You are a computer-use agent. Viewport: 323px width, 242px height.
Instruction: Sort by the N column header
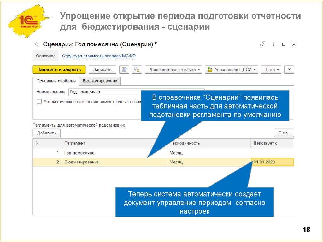point(47,143)
